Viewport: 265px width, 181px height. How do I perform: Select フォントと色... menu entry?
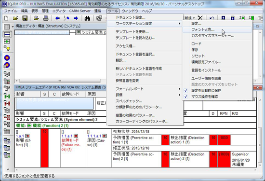(x=217, y=29)
